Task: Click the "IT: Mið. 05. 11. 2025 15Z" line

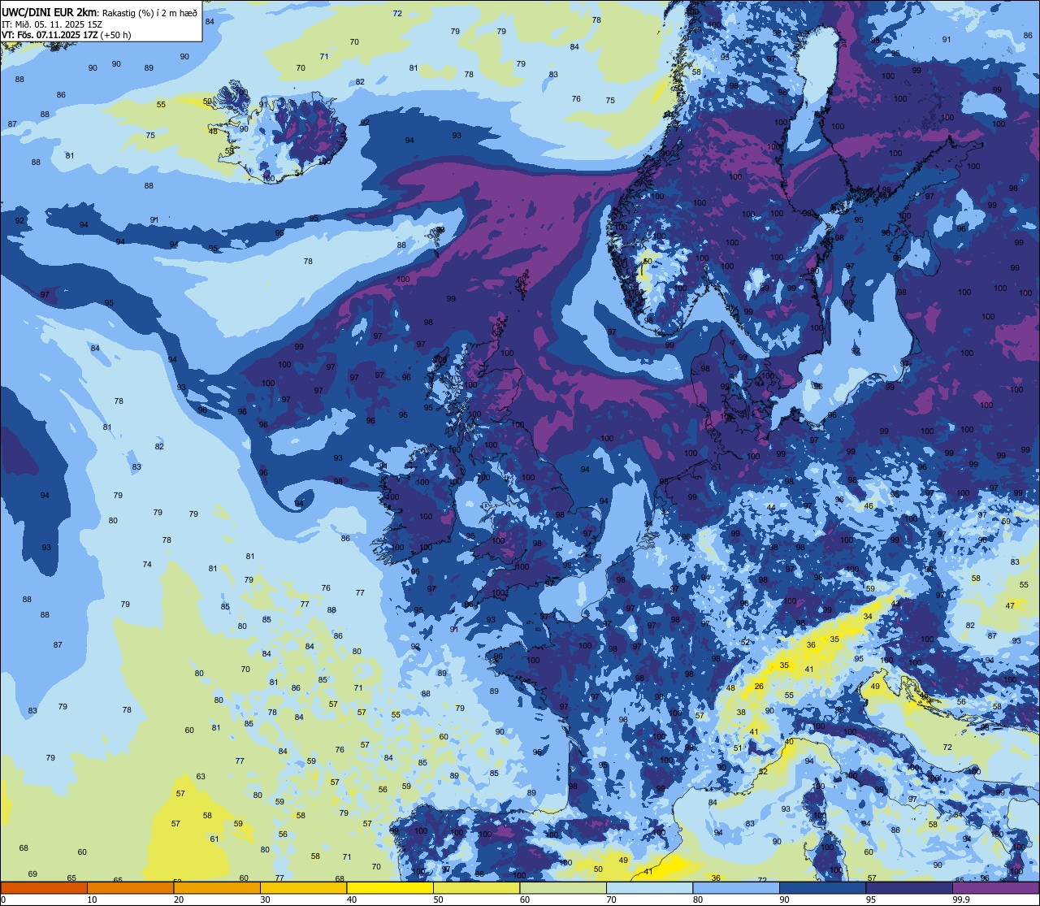Action: point(51,24)
